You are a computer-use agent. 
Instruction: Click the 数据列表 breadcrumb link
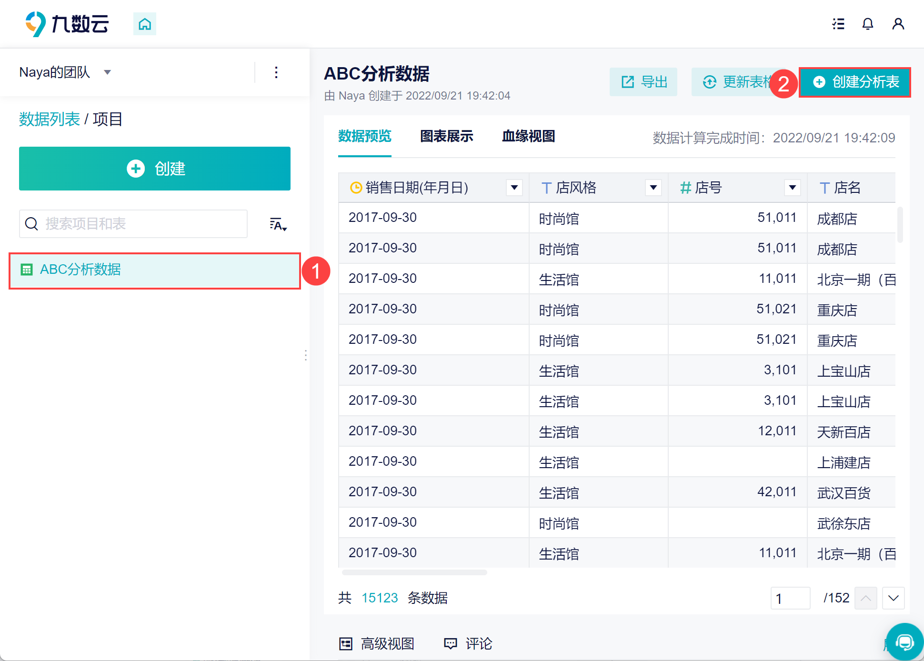click(49, 119)
